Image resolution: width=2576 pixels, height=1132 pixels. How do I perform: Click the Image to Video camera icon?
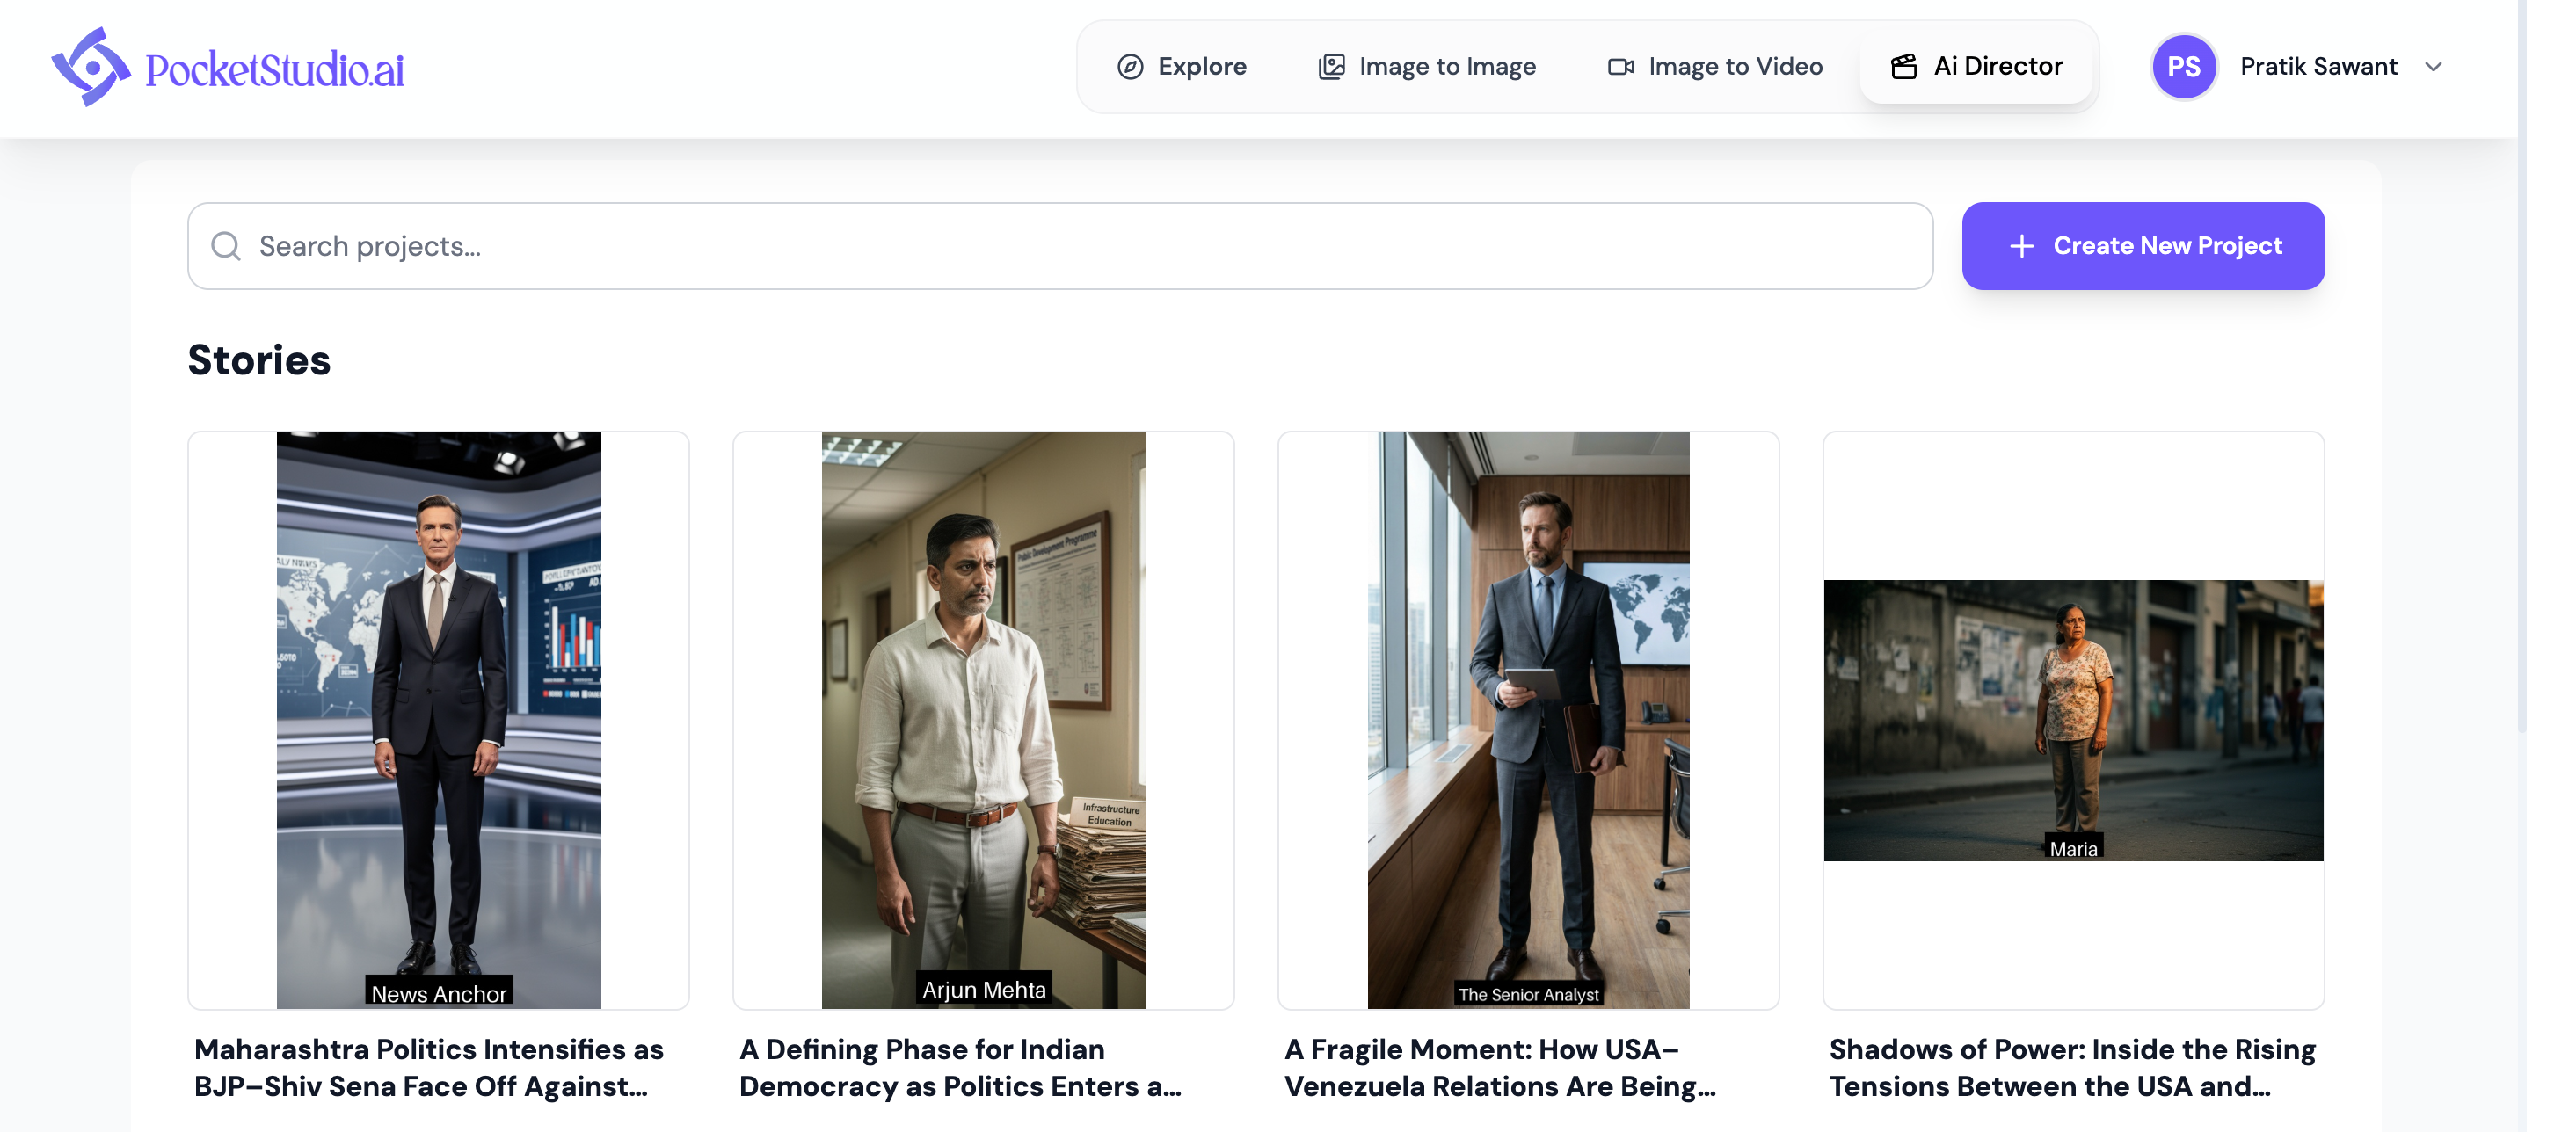1620,67
